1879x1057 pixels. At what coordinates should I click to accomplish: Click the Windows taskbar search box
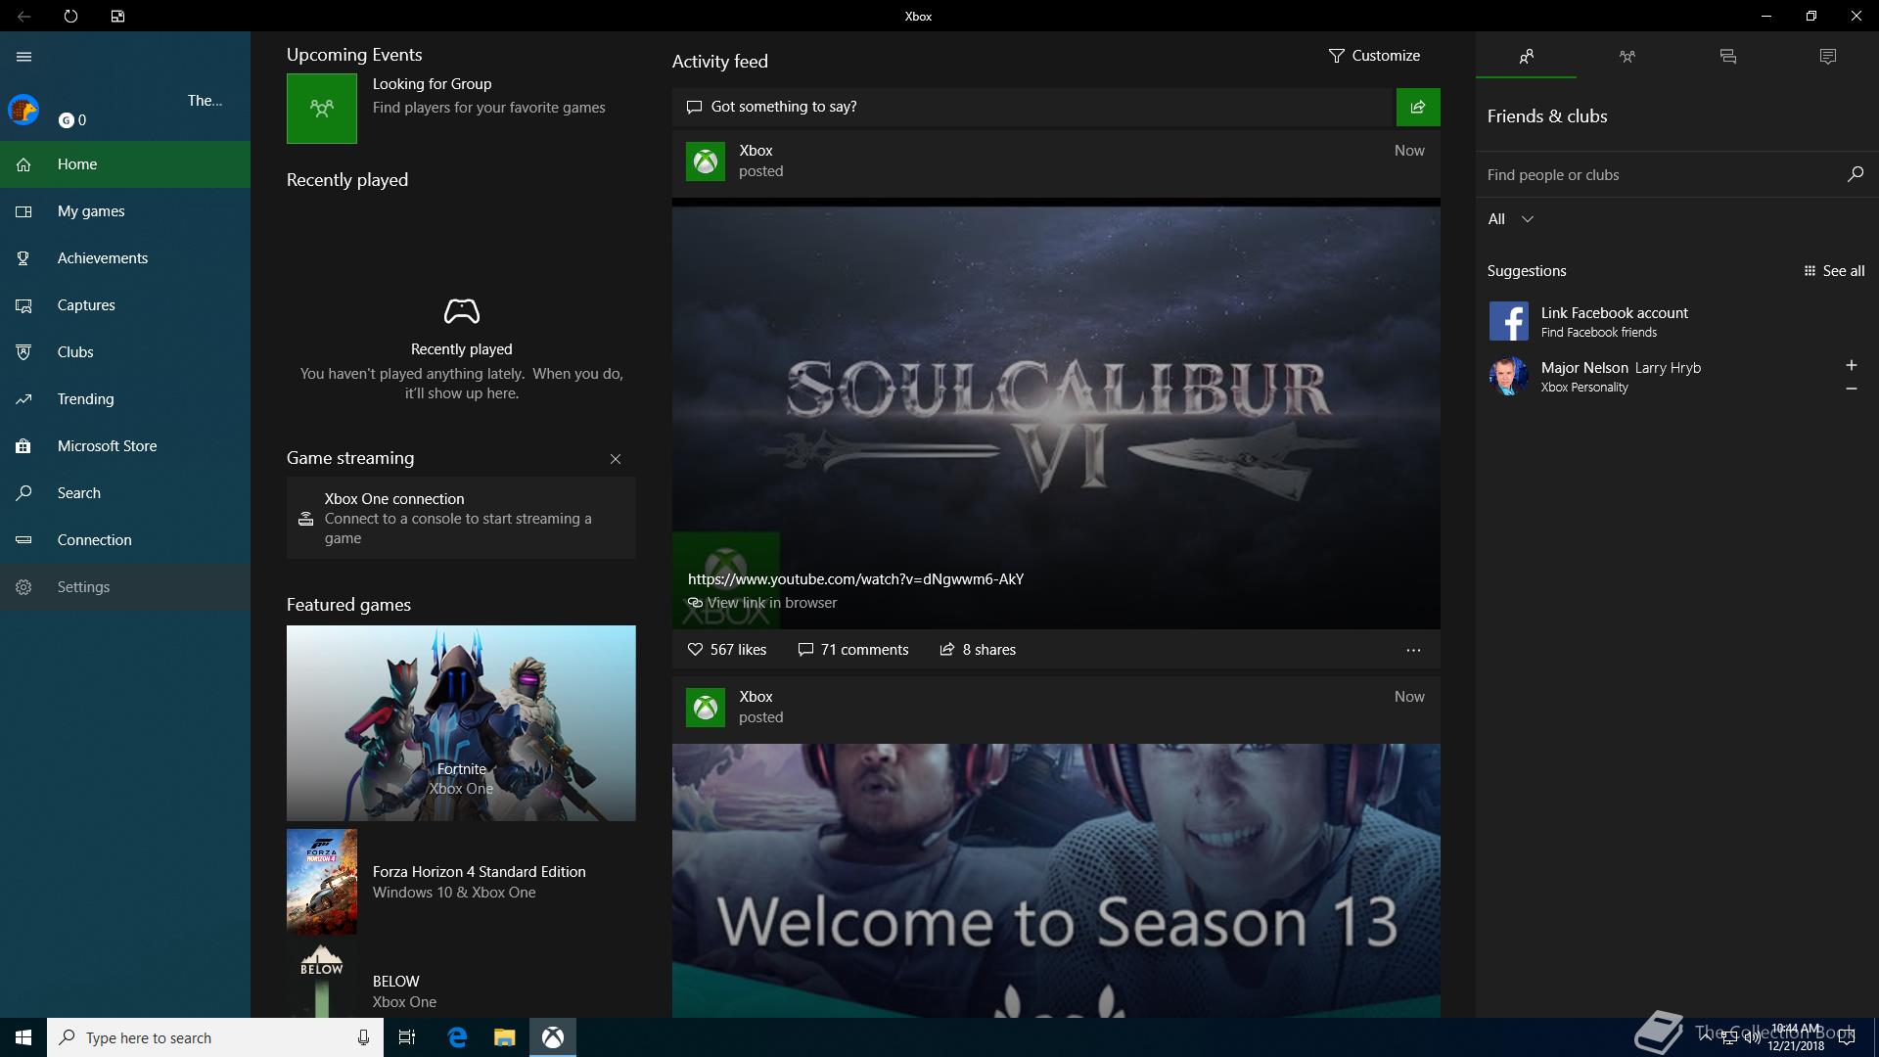pos(213,1037)
